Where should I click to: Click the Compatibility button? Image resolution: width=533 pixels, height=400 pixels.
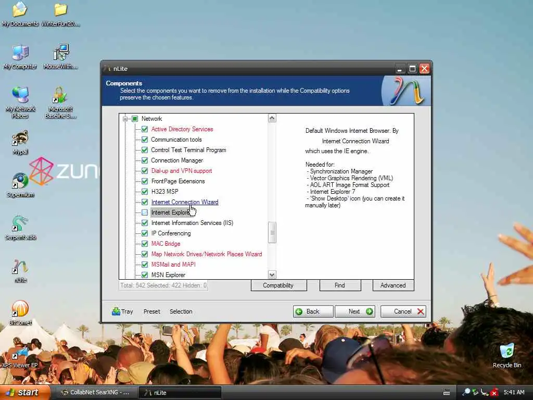click(278, 285)
